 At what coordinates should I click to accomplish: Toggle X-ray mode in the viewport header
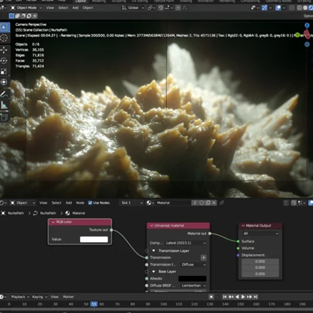pyautogui.click(x=292, y=8)
